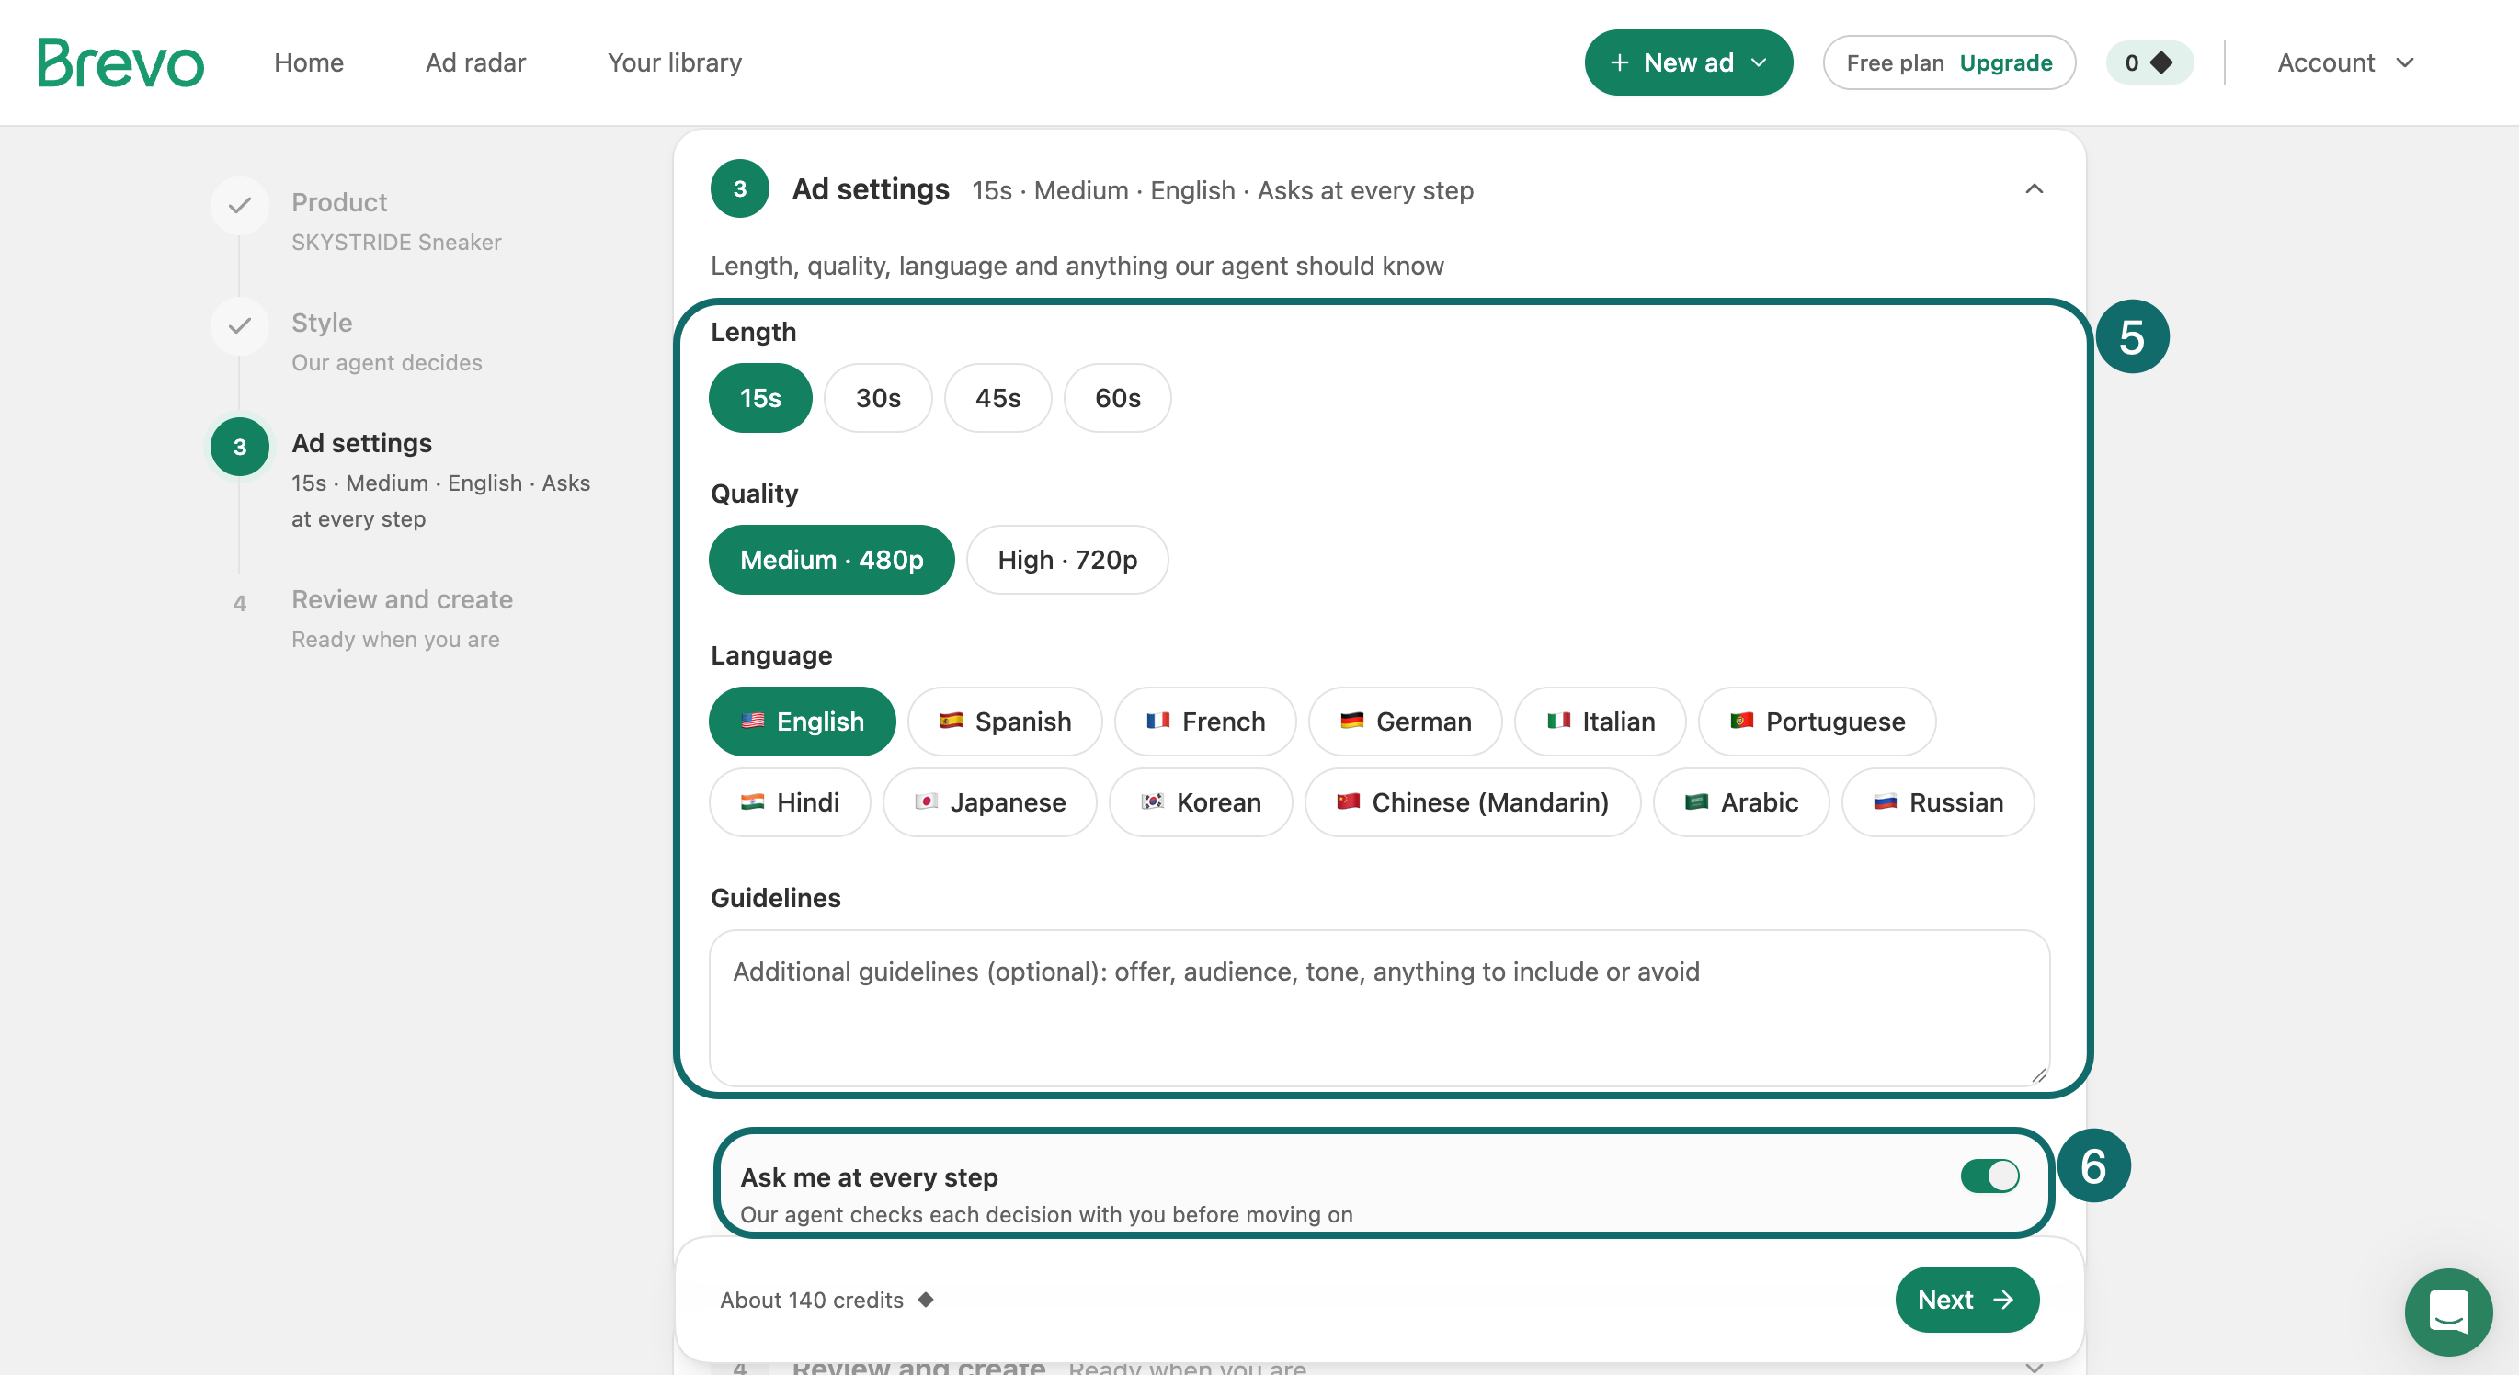Click the Style step checkmark icon
The height and width of the screenshot is (1375, 2519).
(x=240, y=325)
